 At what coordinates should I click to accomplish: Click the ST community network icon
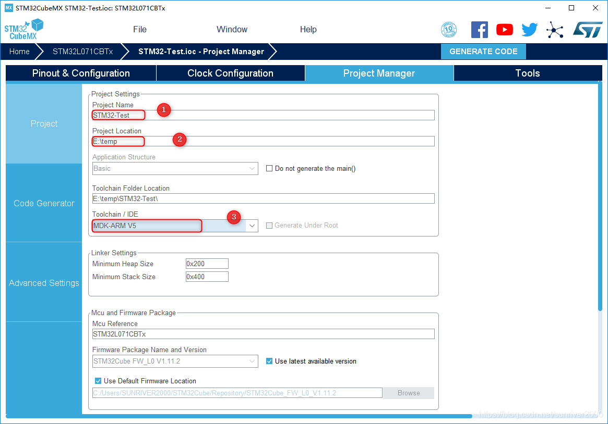tap(554, 30)
